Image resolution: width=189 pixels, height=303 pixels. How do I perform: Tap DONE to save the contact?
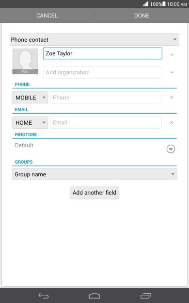[x=142, y=16]
